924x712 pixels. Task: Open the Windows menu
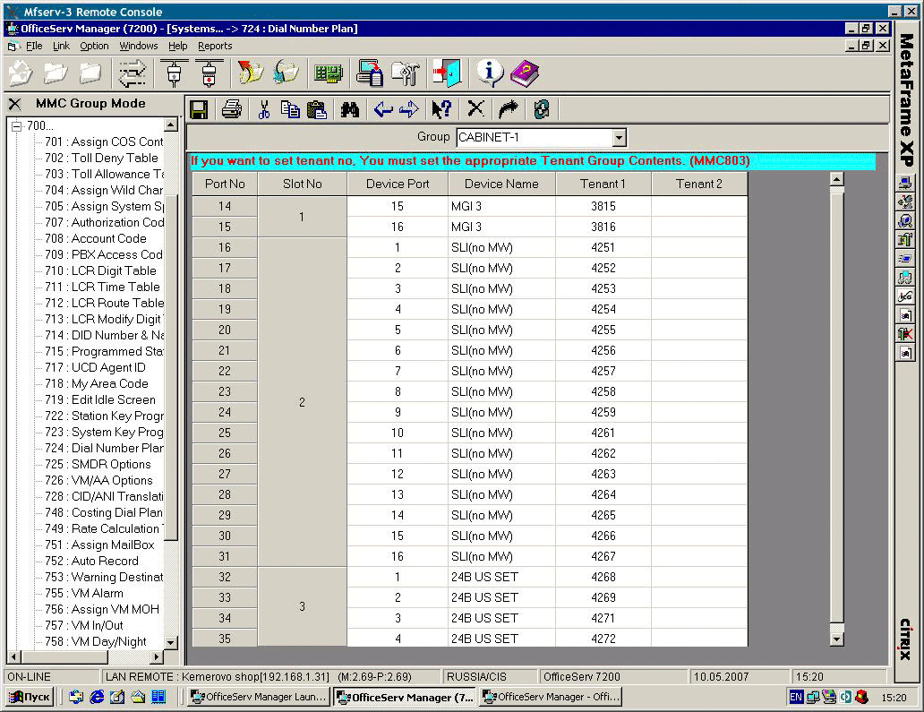[139, 46]
